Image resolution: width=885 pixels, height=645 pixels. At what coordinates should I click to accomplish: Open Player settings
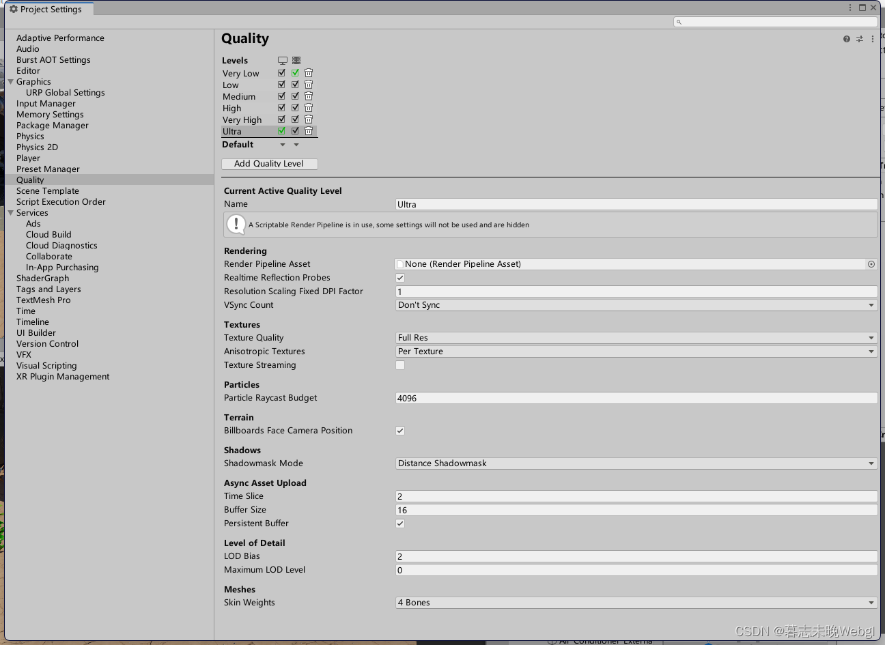click(28, 158)
